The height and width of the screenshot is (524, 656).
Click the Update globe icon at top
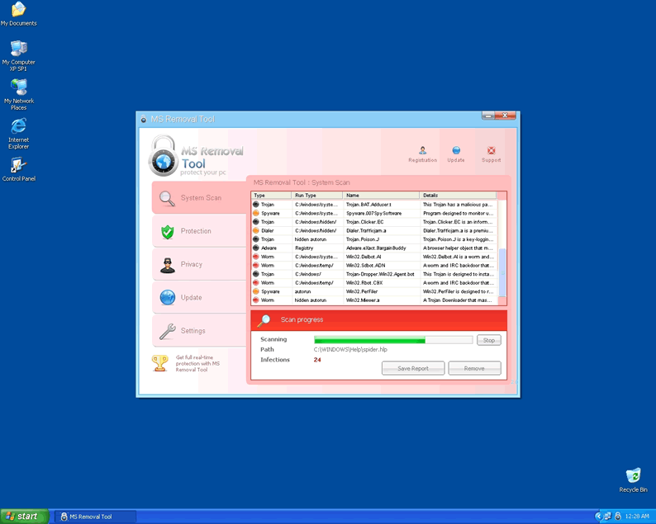[x=456, y=152]
